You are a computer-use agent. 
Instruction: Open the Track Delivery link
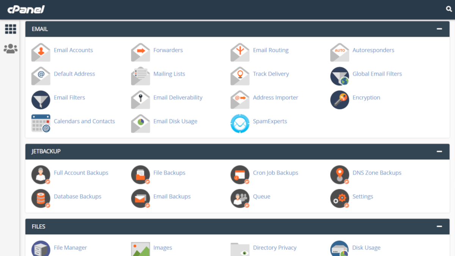pyautogui.click(x=271, y=74)
